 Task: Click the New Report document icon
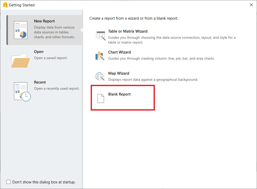click(21, 30)
